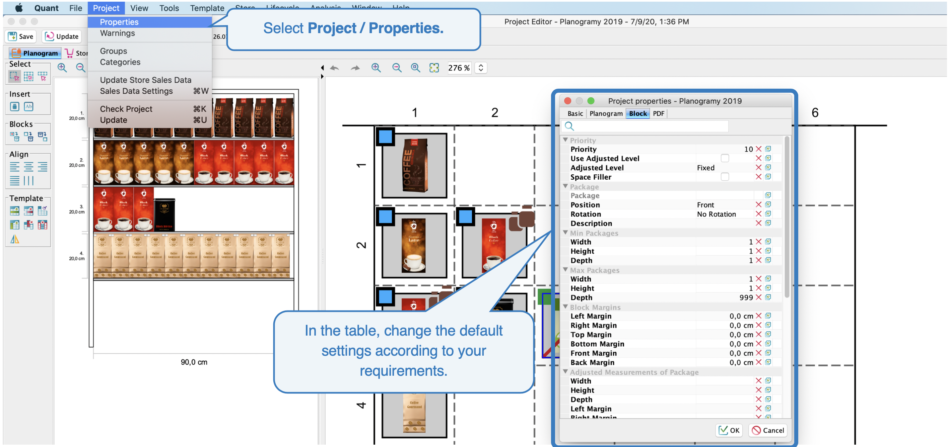Click the delete template row icon
Viewport: 950px width, 447px height.
click(x=28, y=211)
